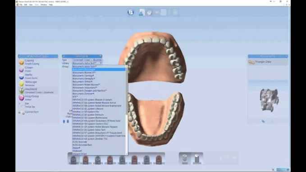This screenshot has height=172, width=306.
Task: Pin the middle panel via header pin
Action: (100, 56)
